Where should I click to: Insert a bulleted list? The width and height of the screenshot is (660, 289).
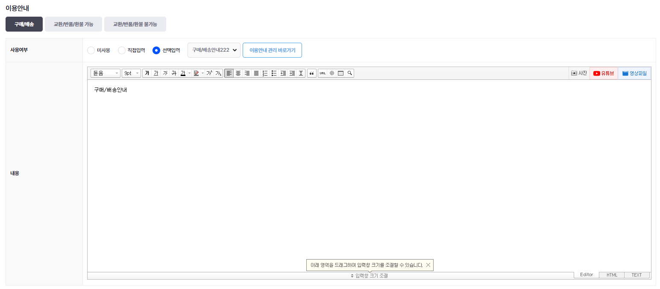click(x=274, y=73)
